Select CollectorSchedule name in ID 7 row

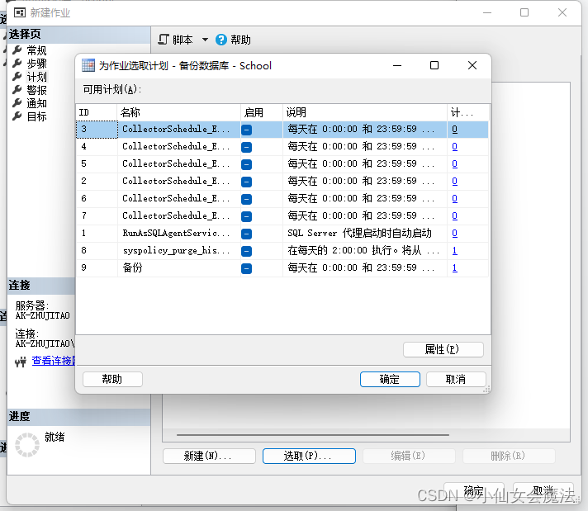point(176,216)
